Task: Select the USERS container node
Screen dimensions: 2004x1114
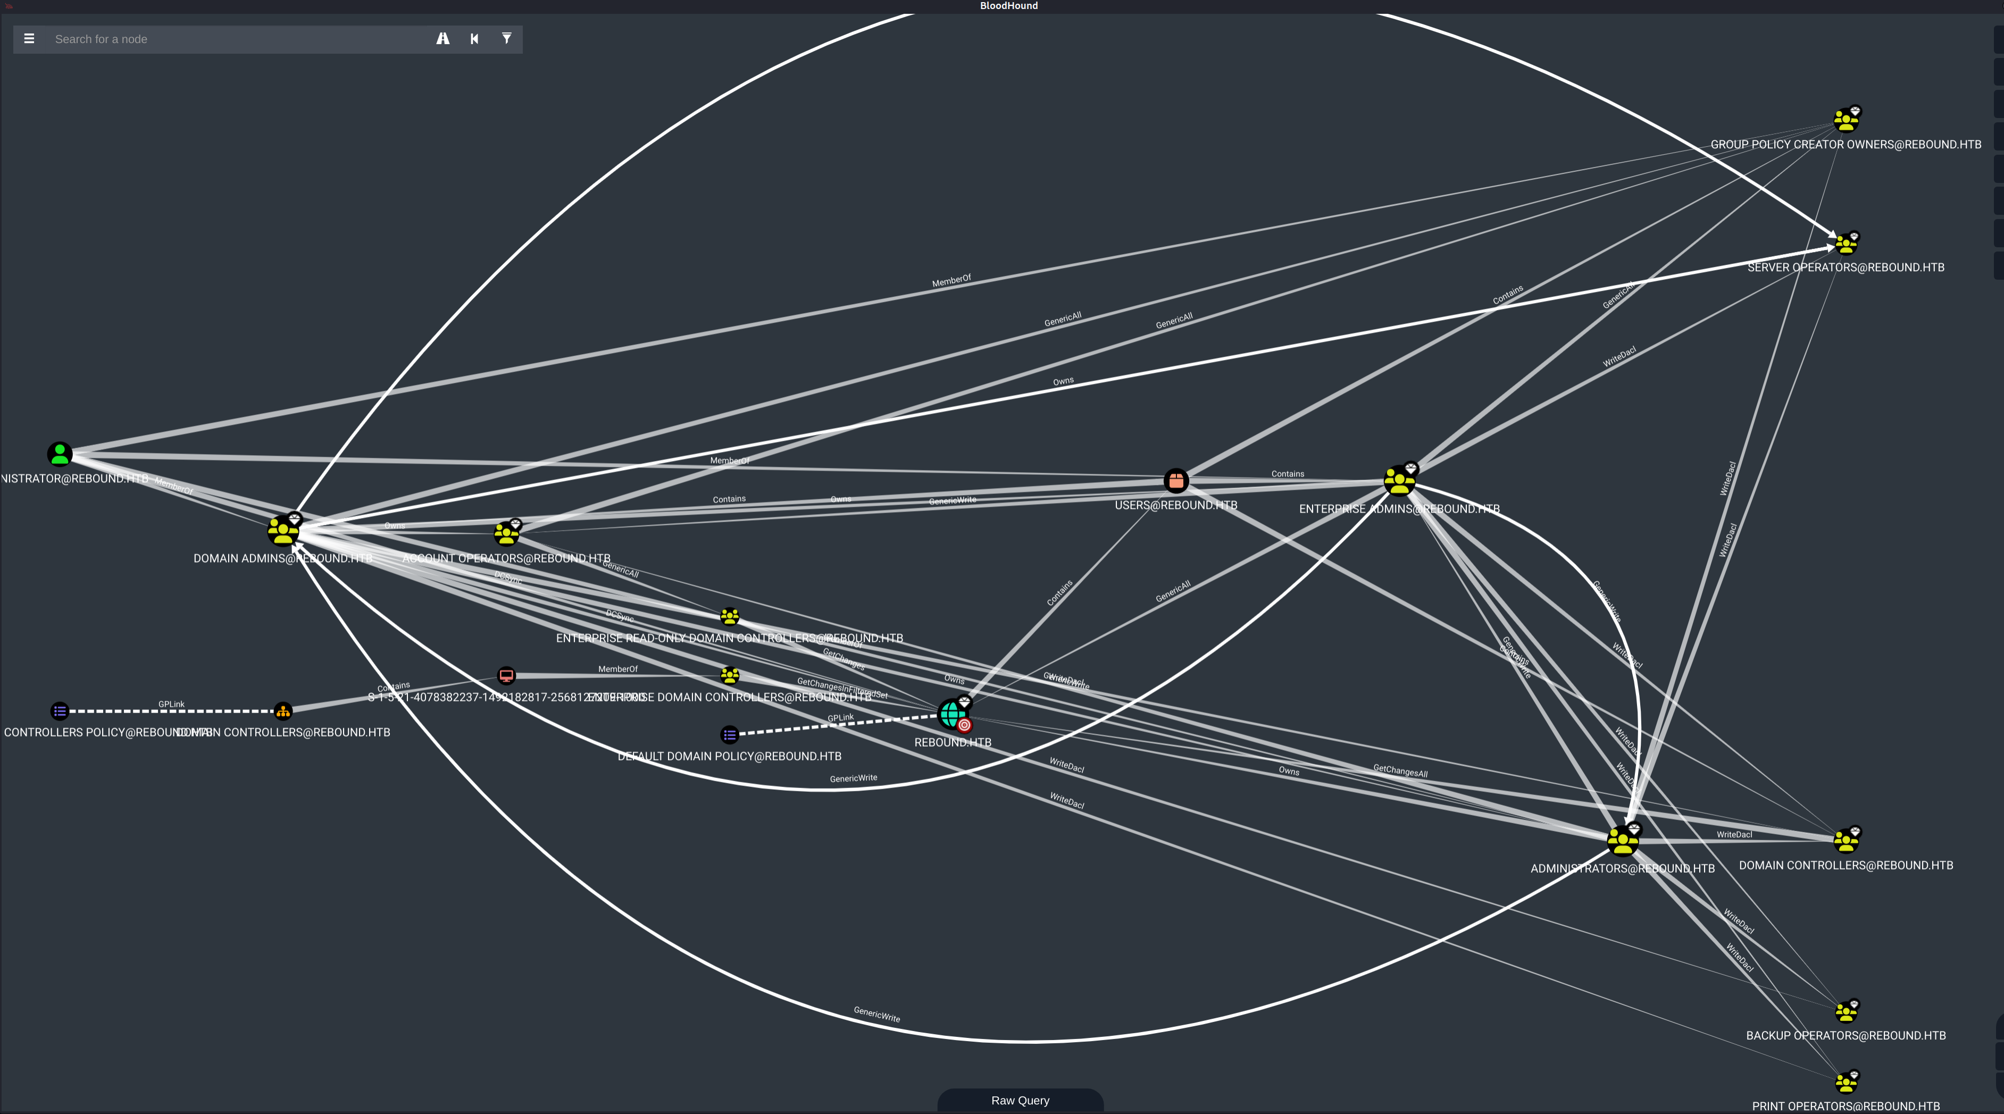Action: [x=1175, y=481]
